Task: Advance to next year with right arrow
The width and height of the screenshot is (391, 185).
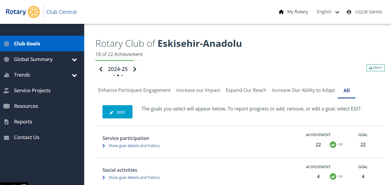Action: pyautogui.click(x=135, y=69)
